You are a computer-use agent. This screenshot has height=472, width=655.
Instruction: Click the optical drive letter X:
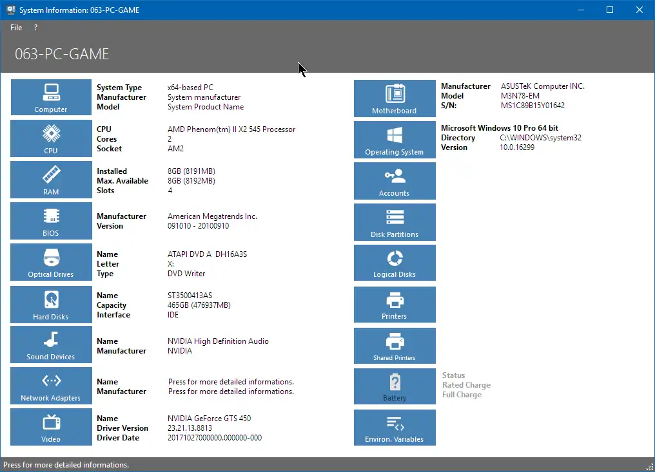[x=171, y=264]
